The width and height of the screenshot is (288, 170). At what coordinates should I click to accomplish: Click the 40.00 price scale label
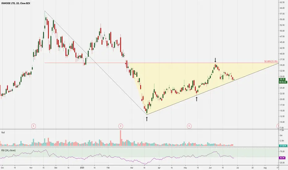coord(282,54)
